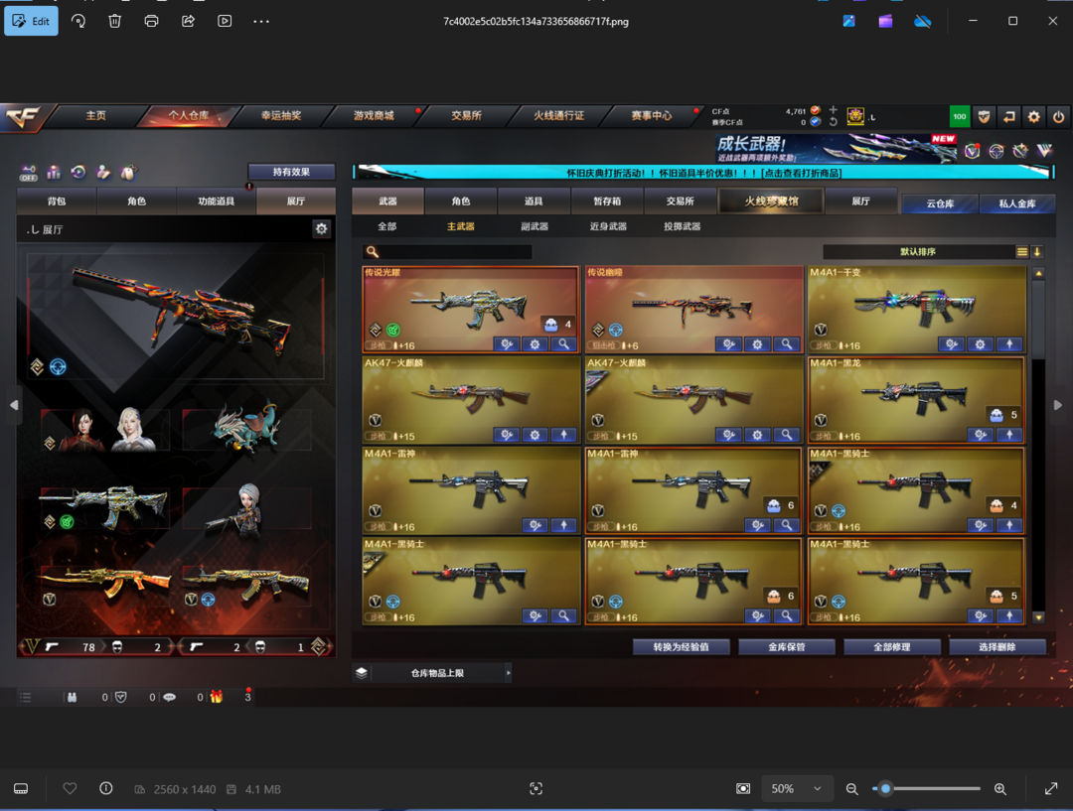Click the right arrow beside weapon grid

pyautogui.click(x=1058, y=405)
